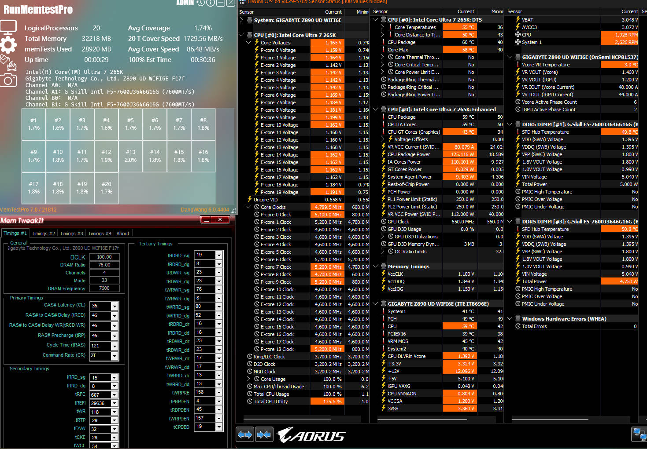Open RAS# to CAS# Delay (tRCD) dropdown
Screen dimensions: 647x449
(x=115, y=316)
